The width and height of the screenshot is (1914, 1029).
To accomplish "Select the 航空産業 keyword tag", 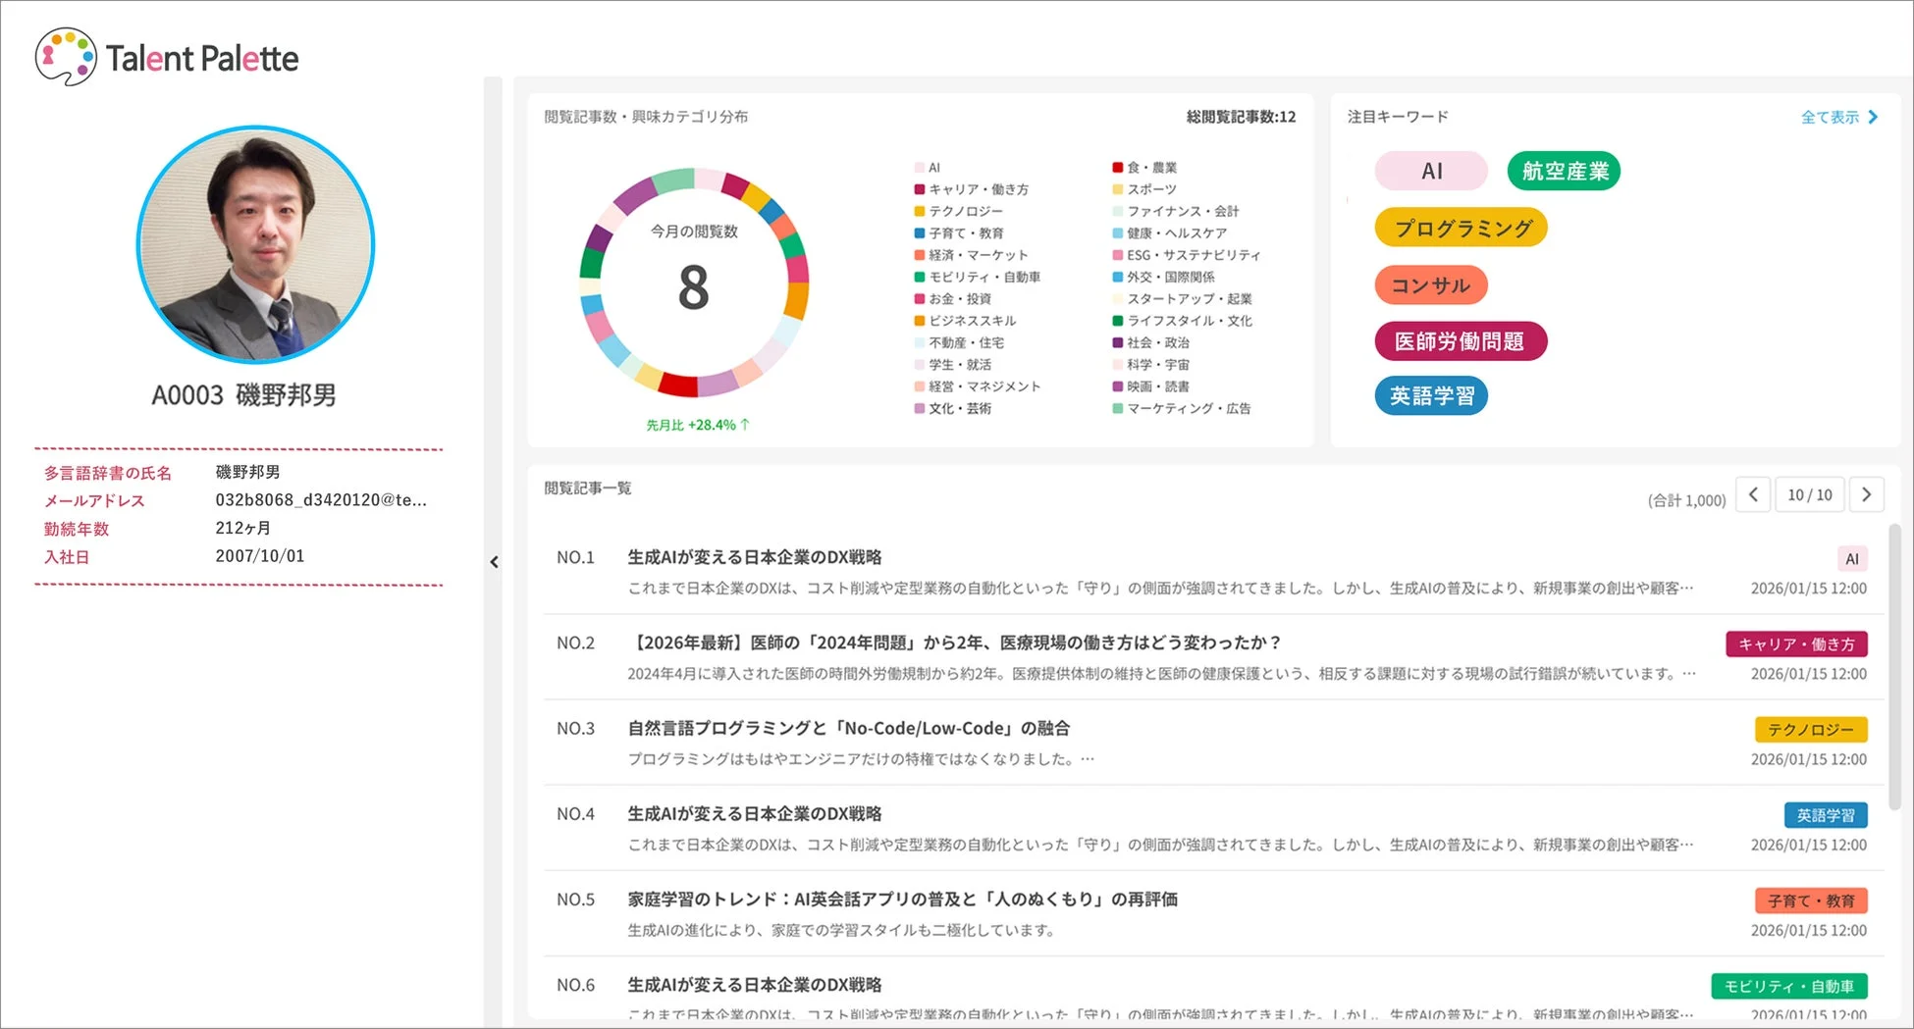I will [1563, 170].
